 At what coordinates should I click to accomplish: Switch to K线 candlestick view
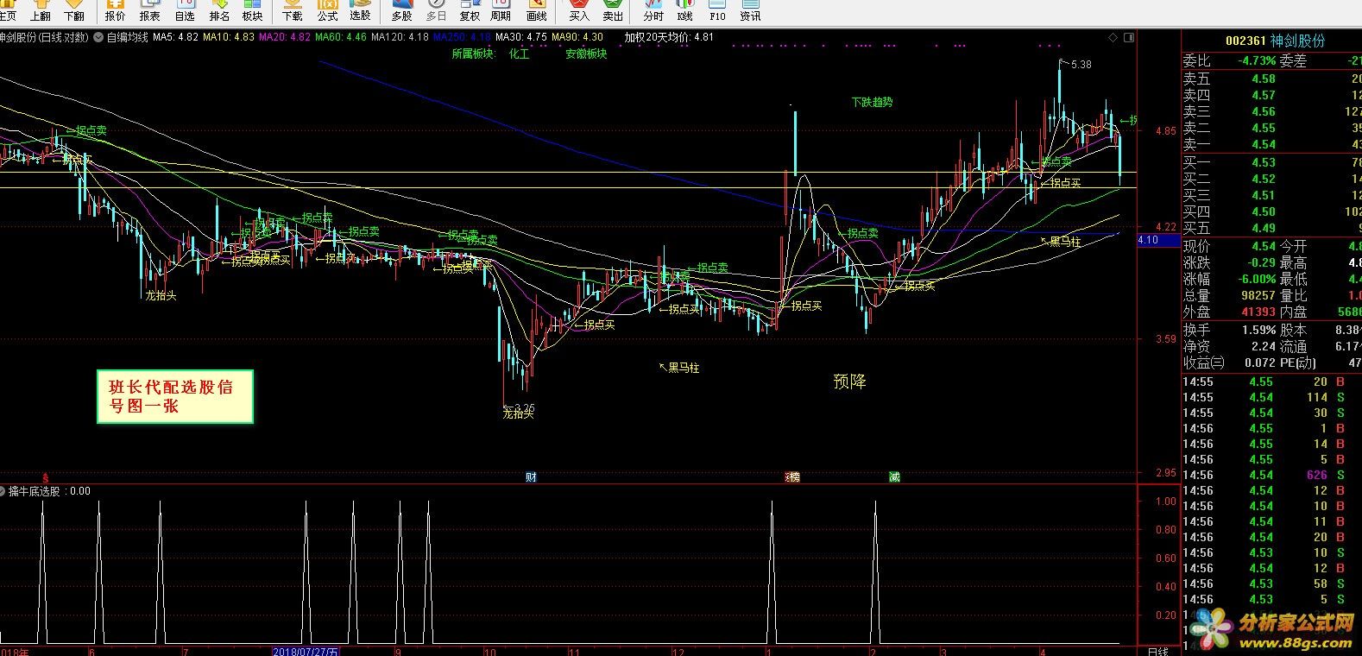(x=685, y=10)
